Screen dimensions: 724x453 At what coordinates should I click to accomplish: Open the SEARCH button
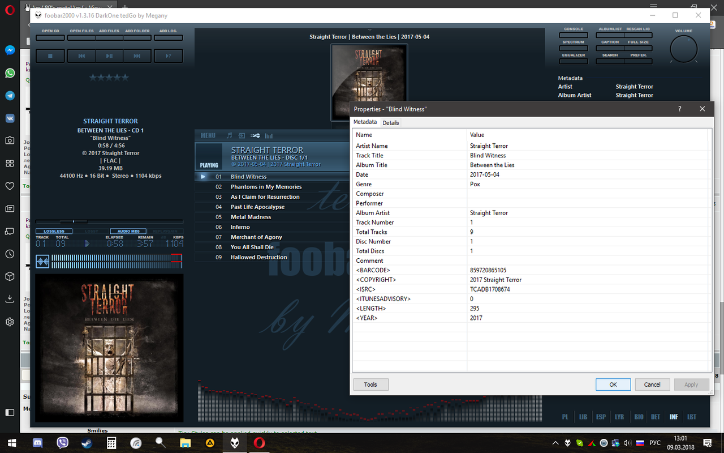(x=610, y=62)
